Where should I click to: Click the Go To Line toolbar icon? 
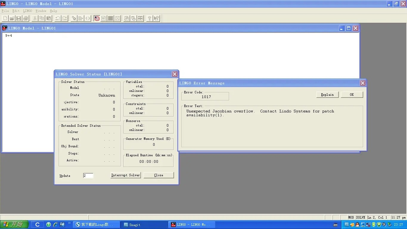point(81,18)
